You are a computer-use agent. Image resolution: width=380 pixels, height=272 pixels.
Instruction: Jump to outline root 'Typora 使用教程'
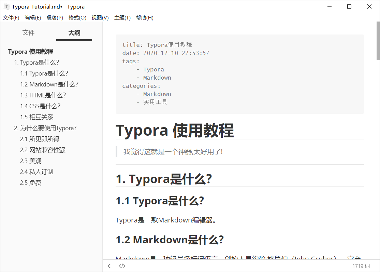(31, 52)
